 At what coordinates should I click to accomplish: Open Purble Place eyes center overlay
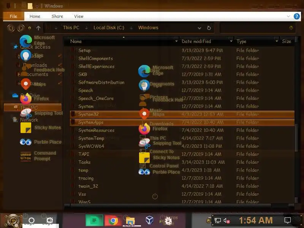144,172
